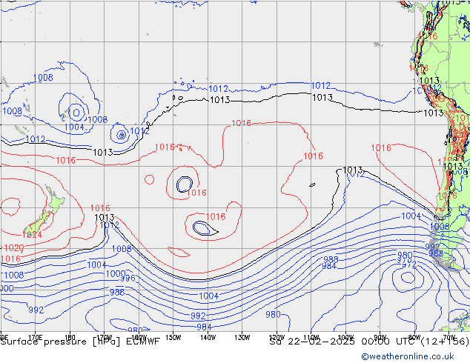Screen dimensions: 470x363
Task: Click the '140W' longitude label
Action: coord(208,338)
